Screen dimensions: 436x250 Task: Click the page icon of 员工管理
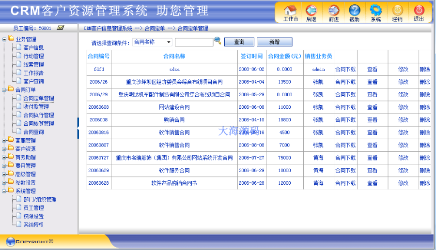[x=19, y=207]
